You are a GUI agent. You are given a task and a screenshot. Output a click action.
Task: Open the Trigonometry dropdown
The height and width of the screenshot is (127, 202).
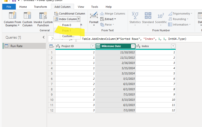click(180, 14)
